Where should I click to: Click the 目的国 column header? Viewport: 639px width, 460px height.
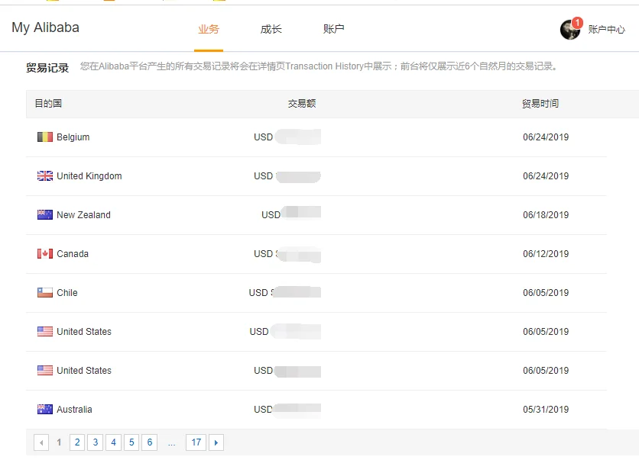48,103
